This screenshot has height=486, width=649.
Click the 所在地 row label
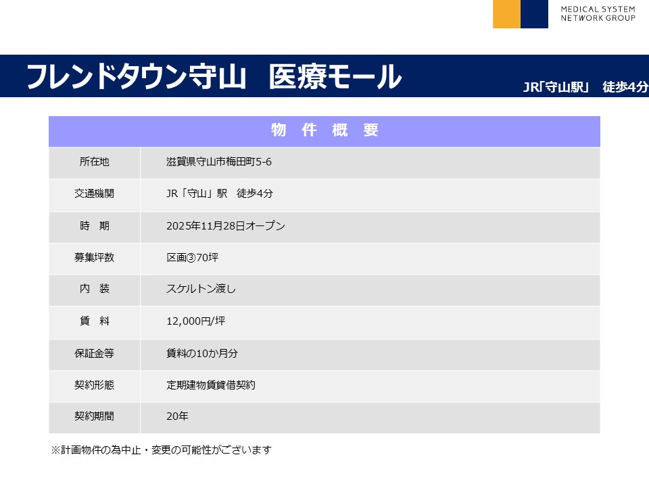click(94, 162)
